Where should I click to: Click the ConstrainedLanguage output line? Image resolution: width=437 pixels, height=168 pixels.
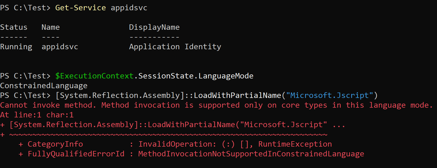tap(44, 86)
